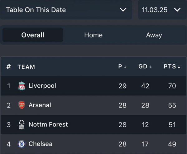Switch to the Overall tab
This screenshot has width=187, height=154.
point(33,35)
